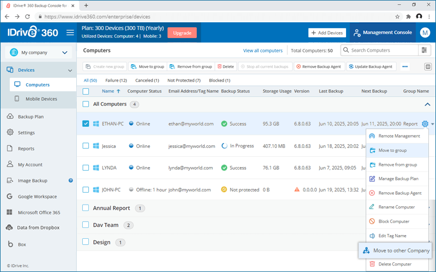Open the user avatar M icon
Viewport: 436px width, 272px height.
[425, 33]
